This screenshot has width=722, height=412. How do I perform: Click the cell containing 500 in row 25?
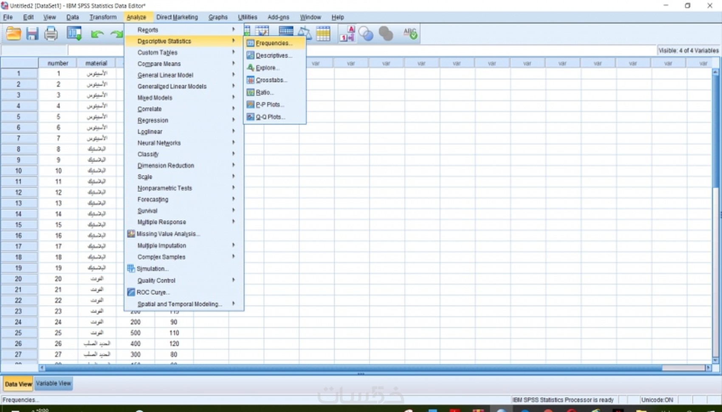point(135,333)
